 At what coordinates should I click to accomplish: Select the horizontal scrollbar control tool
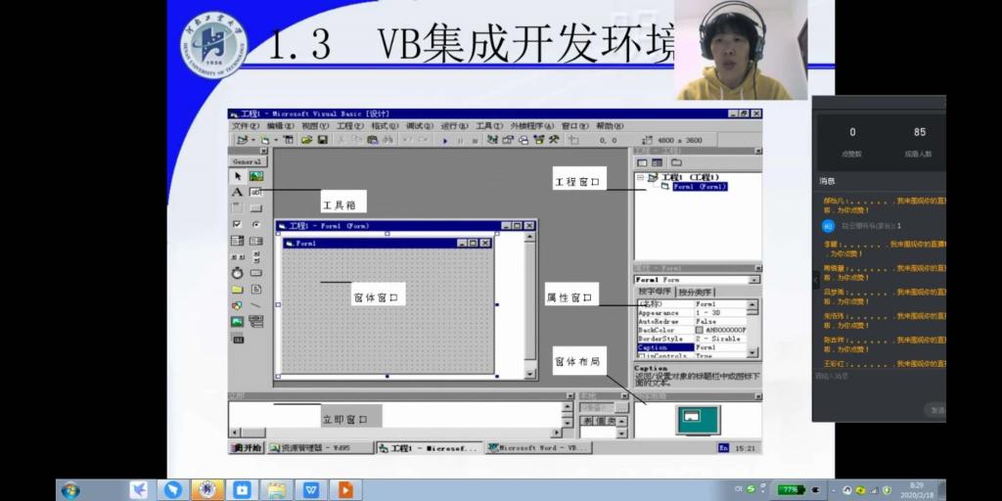(237, 257)
